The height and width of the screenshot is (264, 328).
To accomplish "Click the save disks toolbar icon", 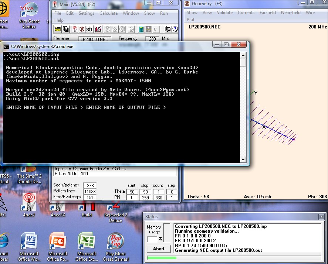I will [66, 29].
